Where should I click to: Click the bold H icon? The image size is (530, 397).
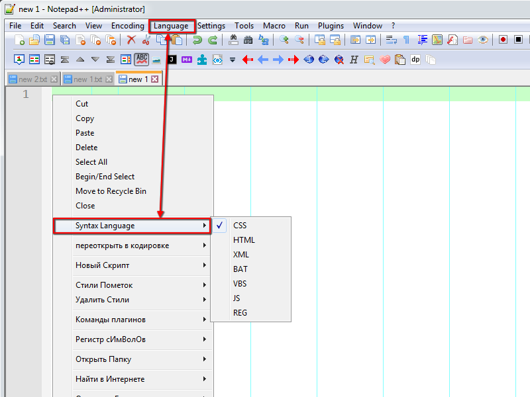coord(354,60)
